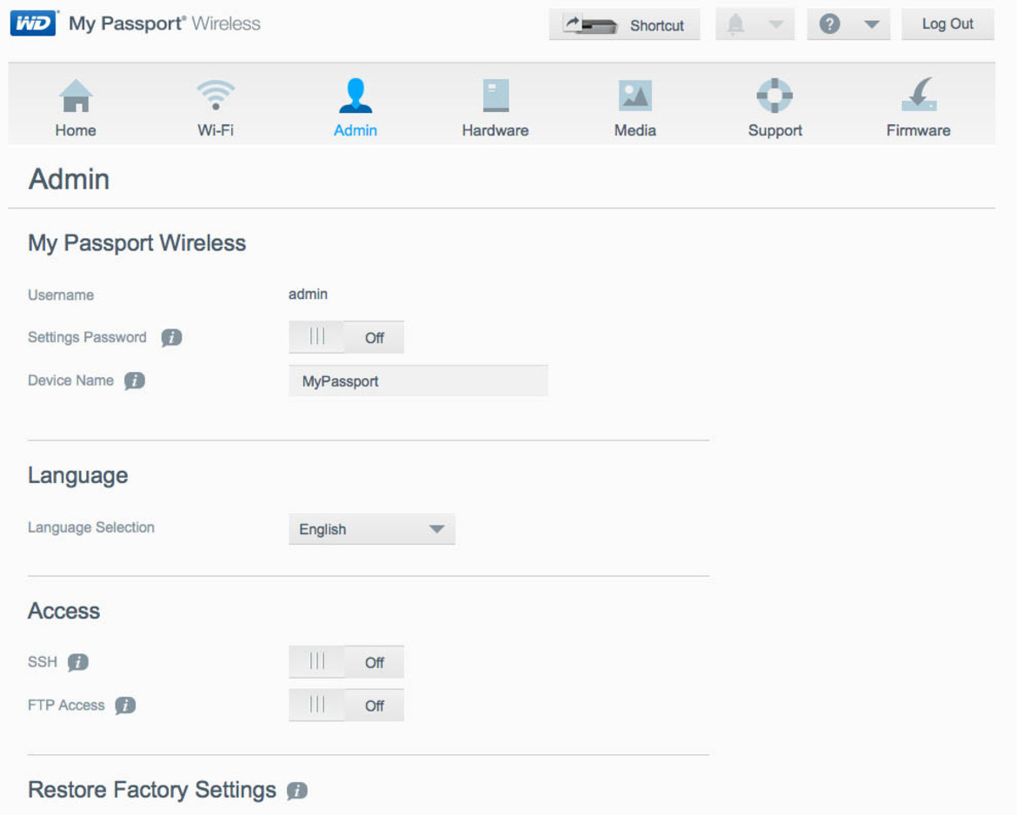Go to the Home tab label
1017x815 pixels.
[76, 130]
